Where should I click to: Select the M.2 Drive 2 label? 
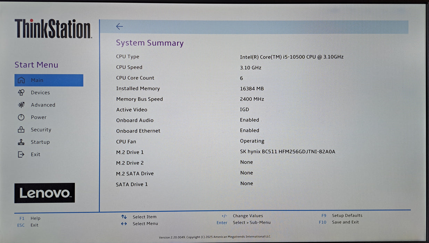tap(130, 163)
